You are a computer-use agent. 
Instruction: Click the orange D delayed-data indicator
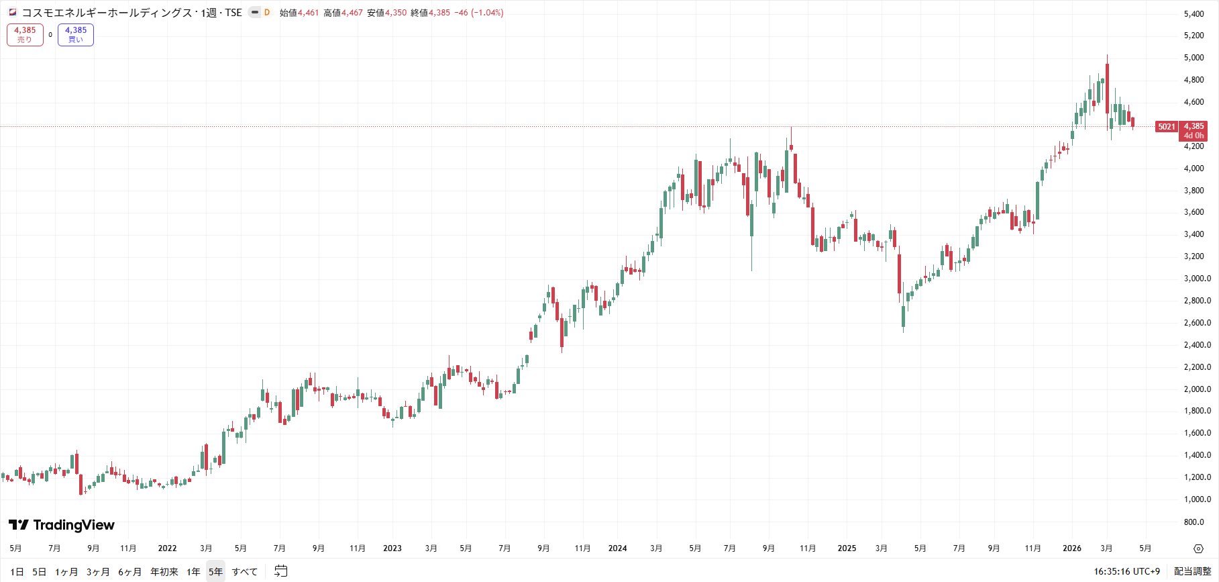click(x=267, y=12)
